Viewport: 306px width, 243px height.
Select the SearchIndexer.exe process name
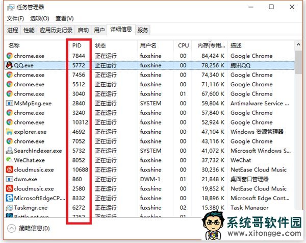38,151
